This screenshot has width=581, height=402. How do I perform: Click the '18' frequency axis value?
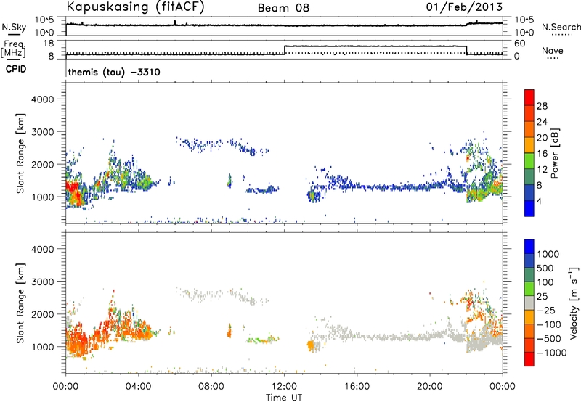tap(49, 44)
